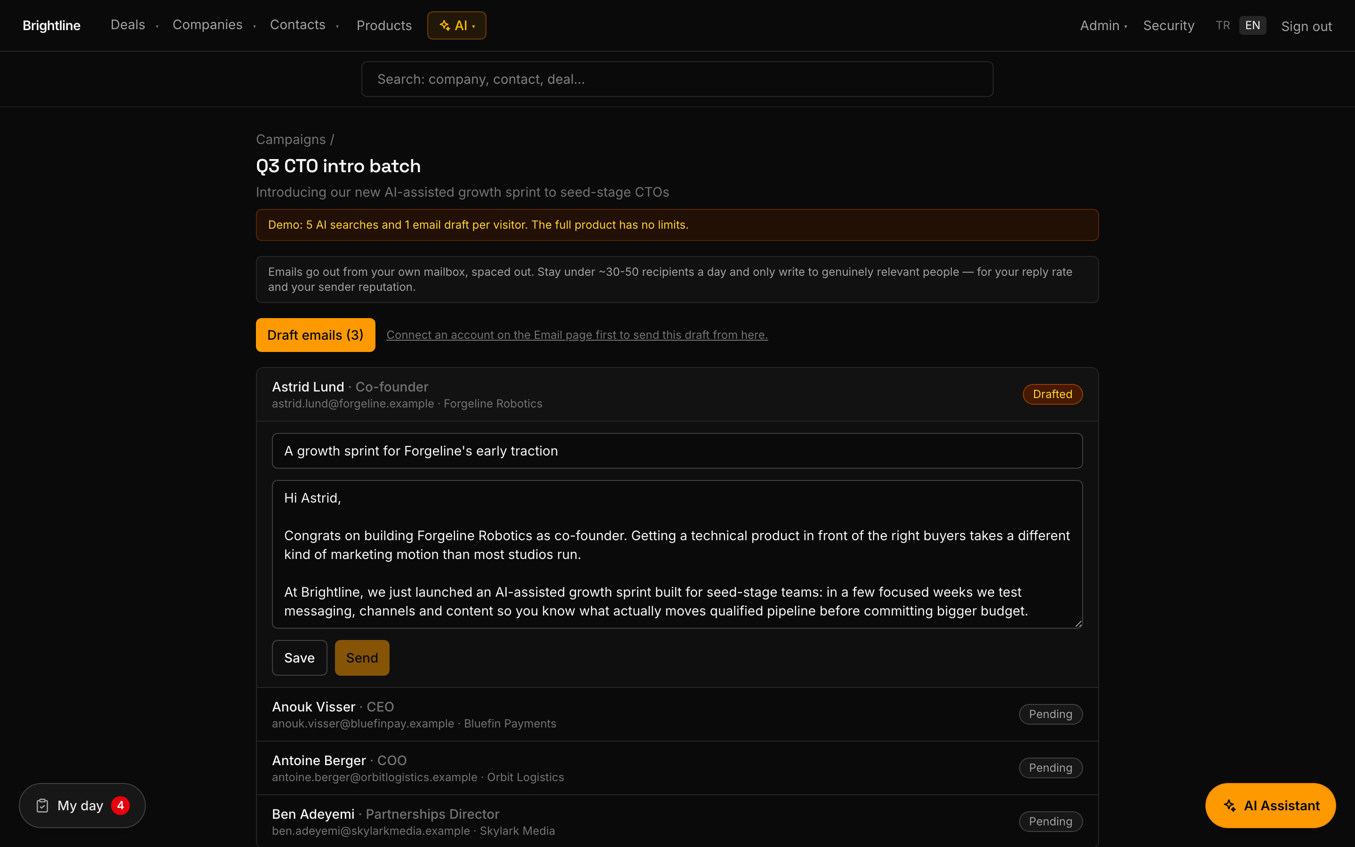Click the Draft emails (3) button
Screen dimensions: 1355x847
coord(315,335)
